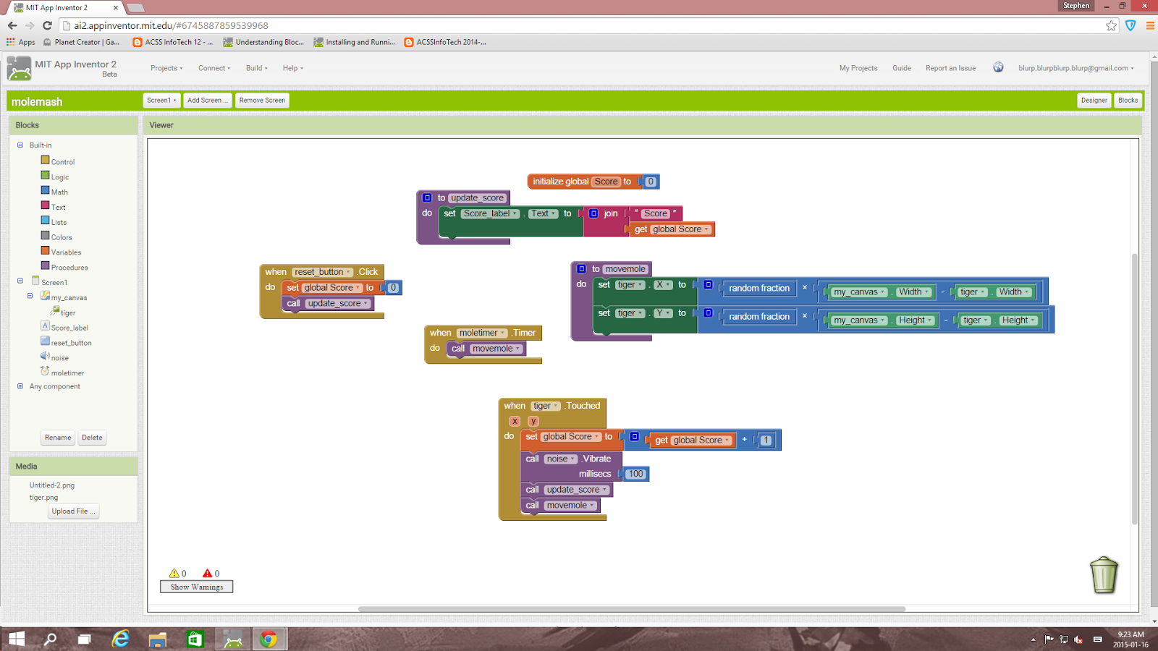
Task: Select the Math blocks color icon
Action: pos(46,191)
